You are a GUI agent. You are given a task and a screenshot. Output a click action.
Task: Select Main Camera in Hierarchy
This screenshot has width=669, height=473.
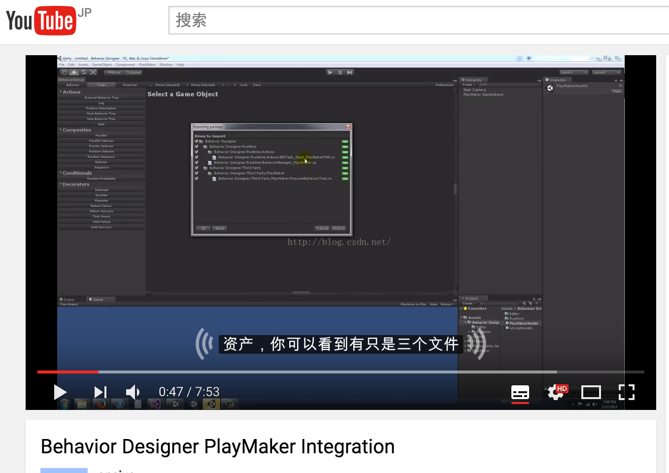pos(474,90)
